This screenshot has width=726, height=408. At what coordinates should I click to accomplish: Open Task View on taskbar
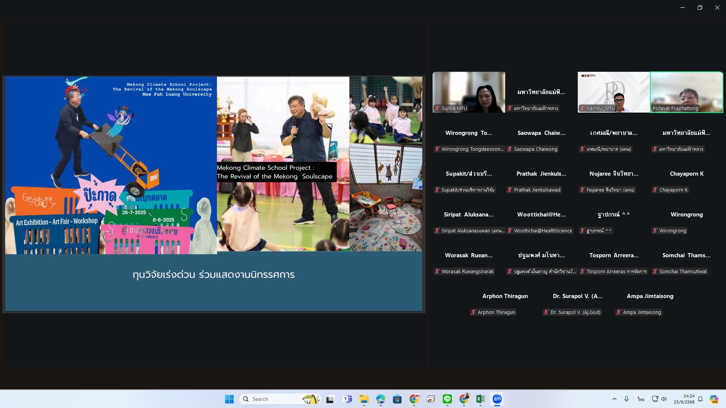click(x=330, y=399)
